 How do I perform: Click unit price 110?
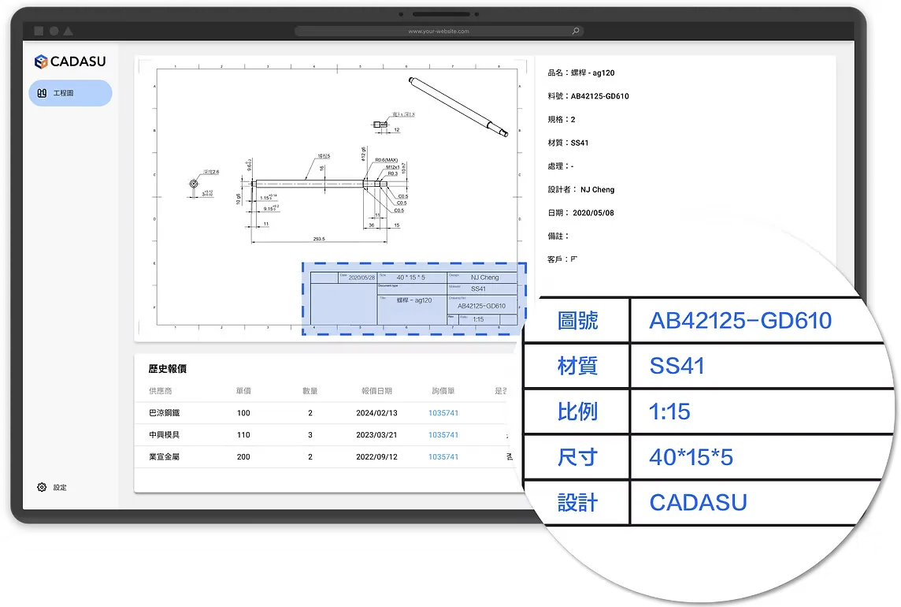[x=243, y=435]
